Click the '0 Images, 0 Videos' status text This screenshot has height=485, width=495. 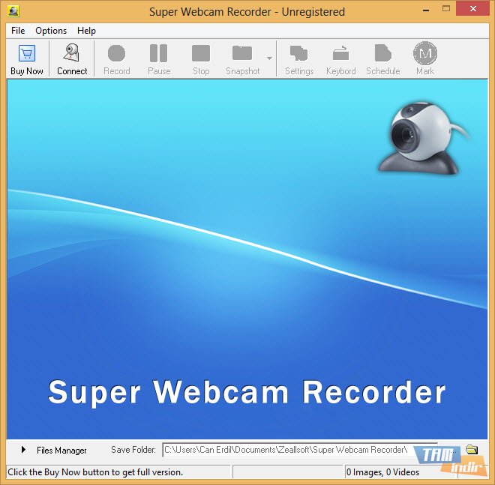[x=382, y=472]
